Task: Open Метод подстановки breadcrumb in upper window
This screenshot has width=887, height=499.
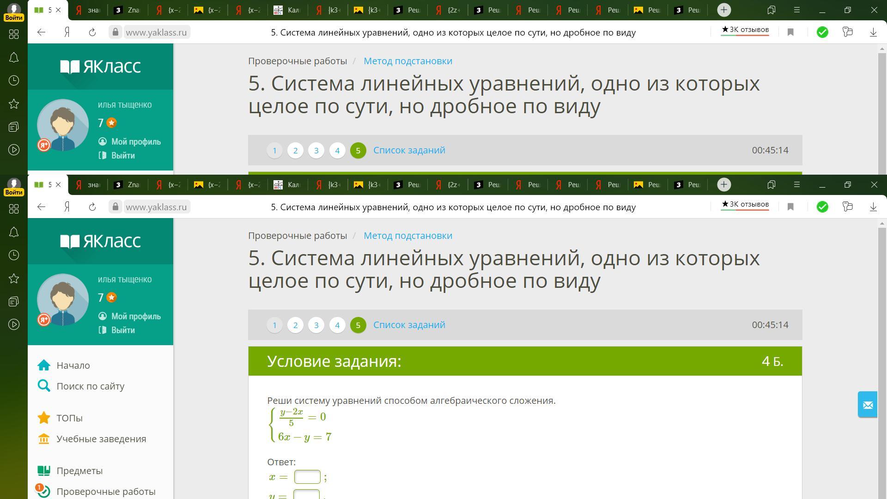Action: [408, 61]
